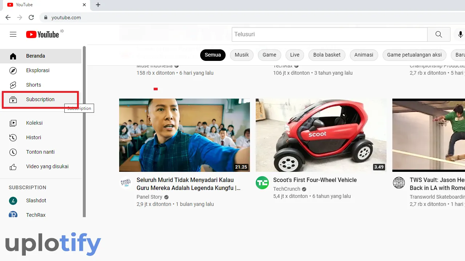Reload the page with refresh icon

31,17
